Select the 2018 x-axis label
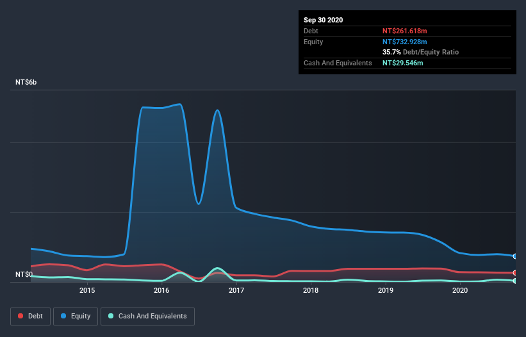This screenshot has width=526, height=337. (311, 290)
